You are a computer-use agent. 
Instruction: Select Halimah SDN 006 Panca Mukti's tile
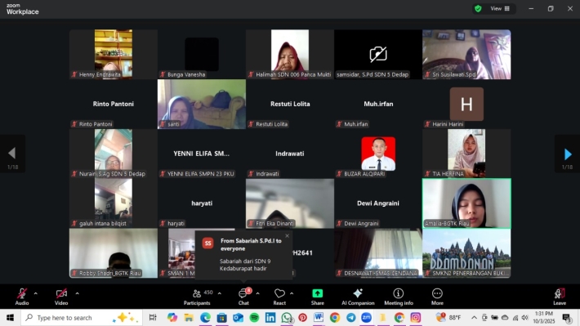click(290, 55)
